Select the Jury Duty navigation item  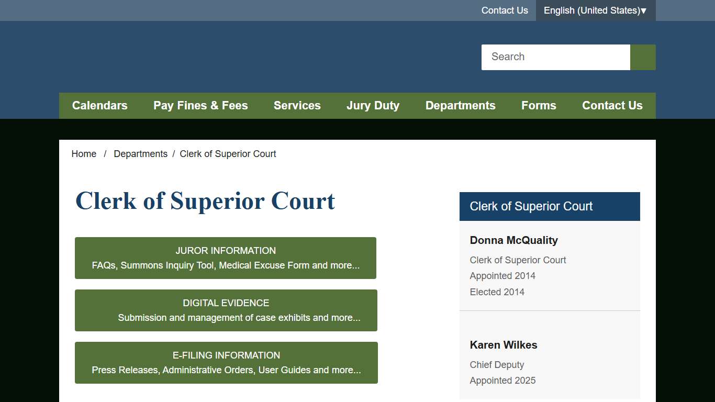pos(373,105)
